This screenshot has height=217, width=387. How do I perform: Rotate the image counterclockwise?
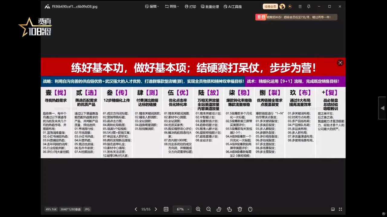[x=219, y=209]
